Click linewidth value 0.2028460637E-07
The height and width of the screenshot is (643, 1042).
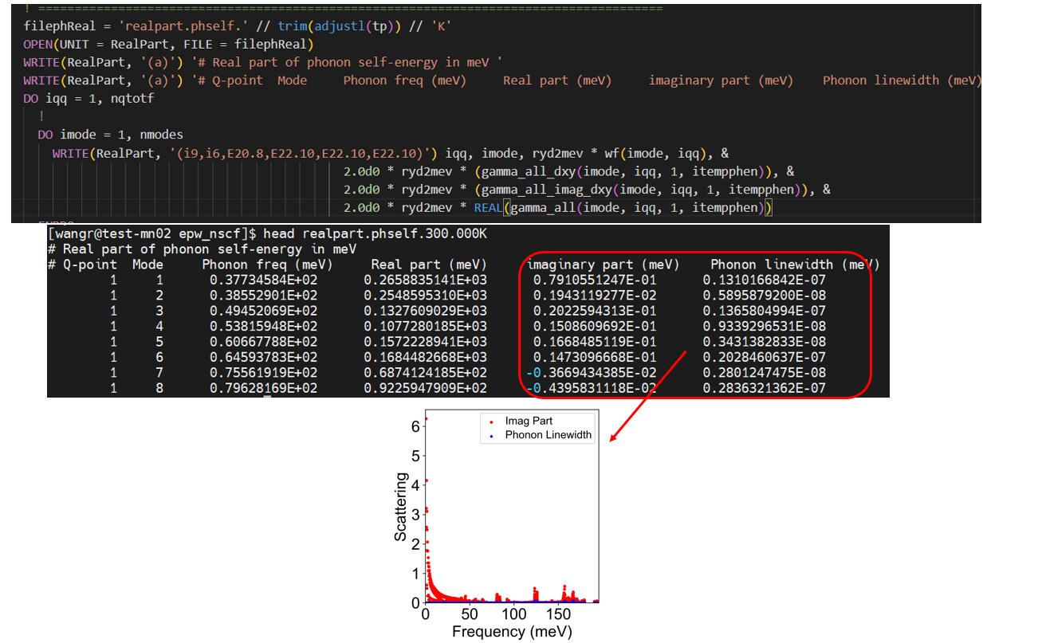click(x=765, y=358)
